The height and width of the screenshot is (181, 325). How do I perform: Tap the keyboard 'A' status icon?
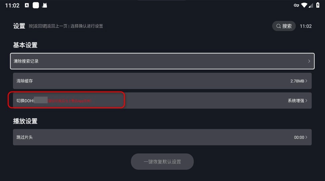(x=27, y=5)
